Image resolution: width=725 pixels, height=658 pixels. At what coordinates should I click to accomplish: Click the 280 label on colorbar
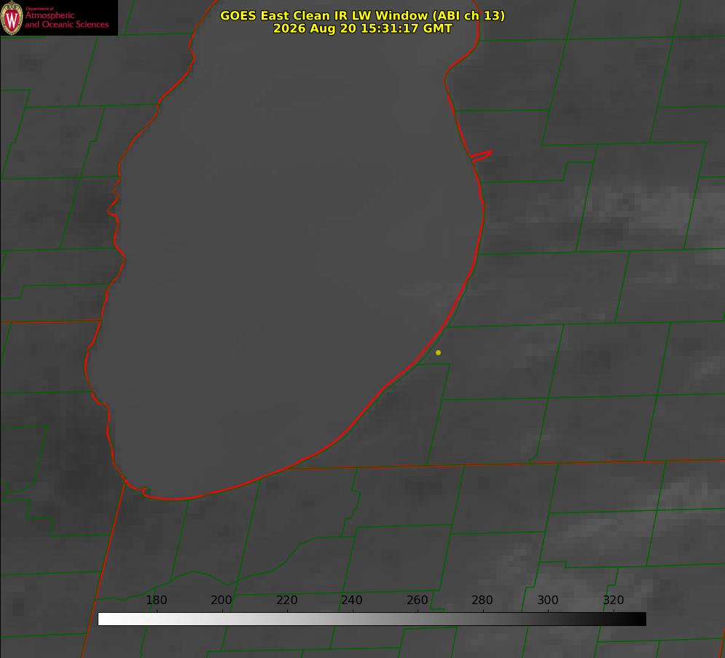[x=482, y=600]
